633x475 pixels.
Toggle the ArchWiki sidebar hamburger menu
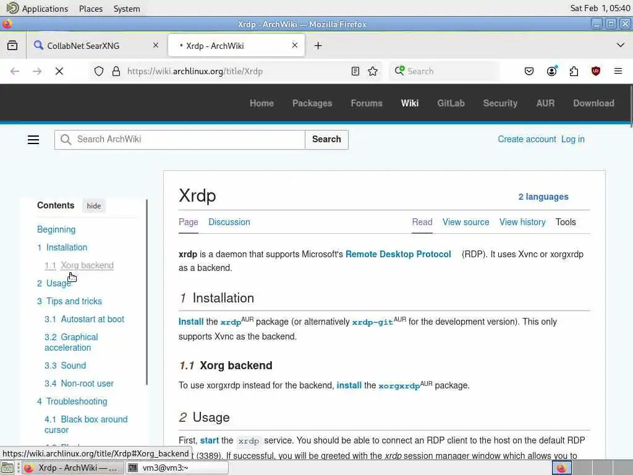click(x=33, y=140)
